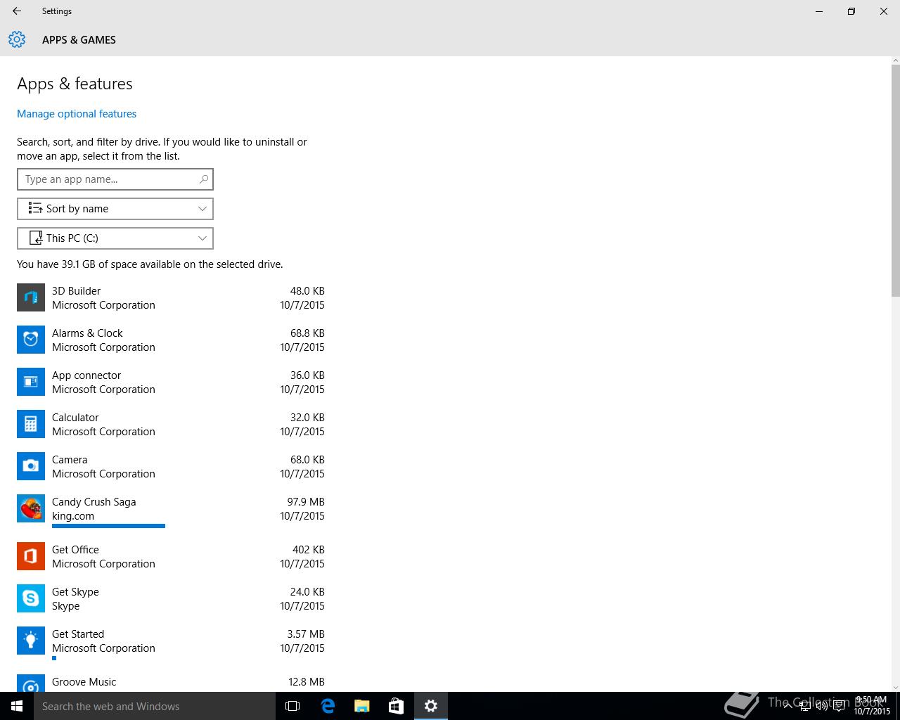
Task: Click the 12.8 MB size value
Action: (x=307, y=682)
